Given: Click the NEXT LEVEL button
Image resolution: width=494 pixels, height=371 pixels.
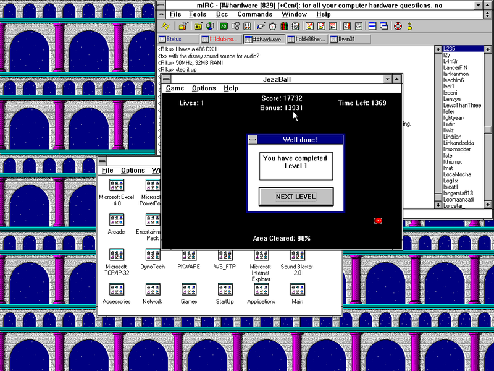Looking at the screenshot, I should point(296,197).
